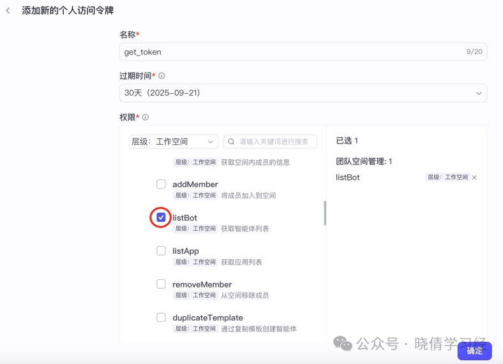Click the info icon next to 权限

click(146, 117)
